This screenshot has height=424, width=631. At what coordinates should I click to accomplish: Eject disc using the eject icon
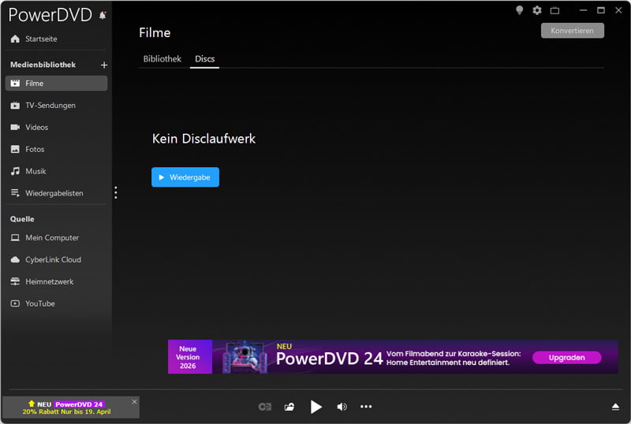pyautogui.click(x=615, y=407)
